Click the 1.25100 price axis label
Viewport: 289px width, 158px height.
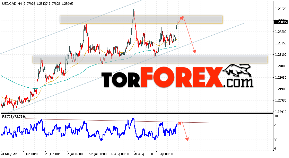(281, 54)
